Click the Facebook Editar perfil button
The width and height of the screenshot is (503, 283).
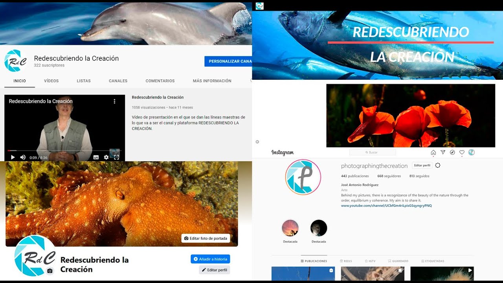point(215,270)
